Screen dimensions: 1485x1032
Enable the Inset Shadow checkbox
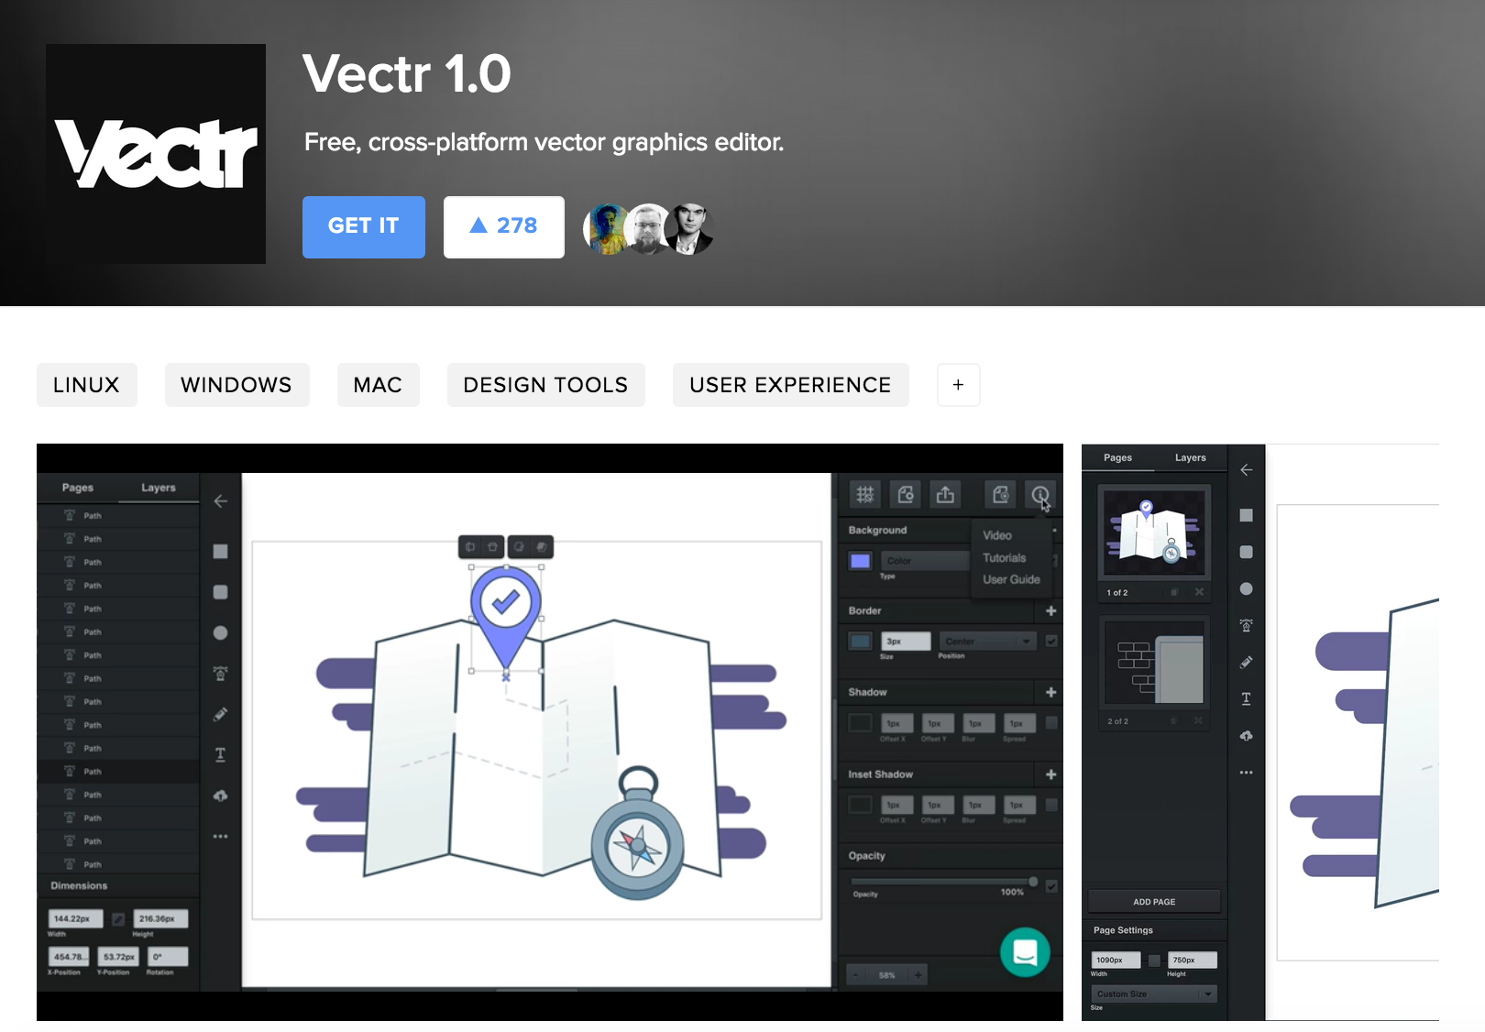point(1051,805)
